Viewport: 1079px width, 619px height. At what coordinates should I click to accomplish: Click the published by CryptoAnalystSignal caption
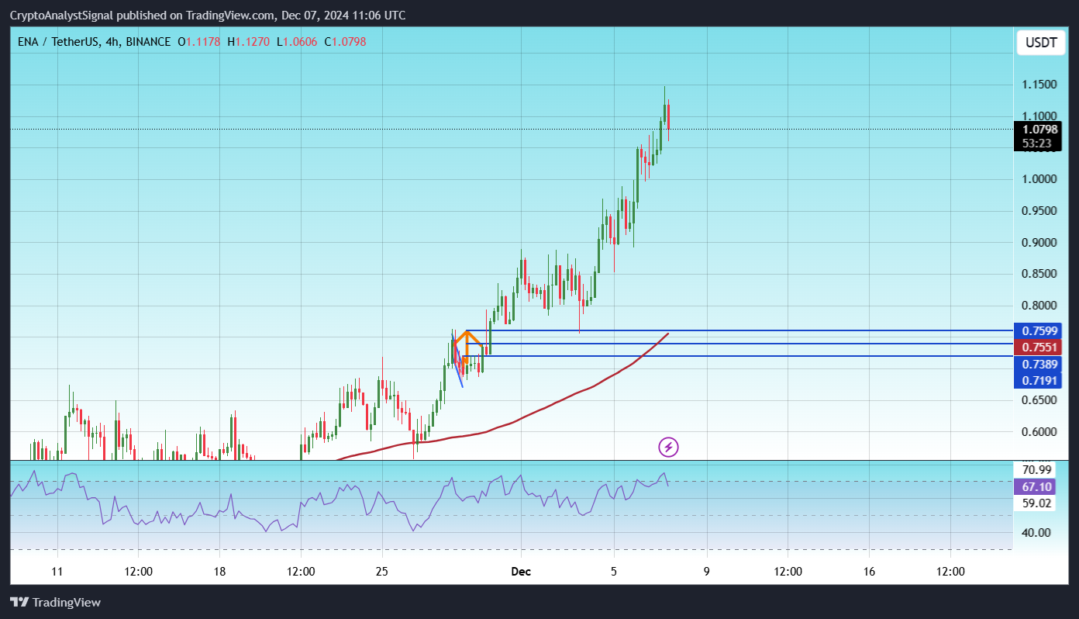pyautogui.click(x=207, y=16)
